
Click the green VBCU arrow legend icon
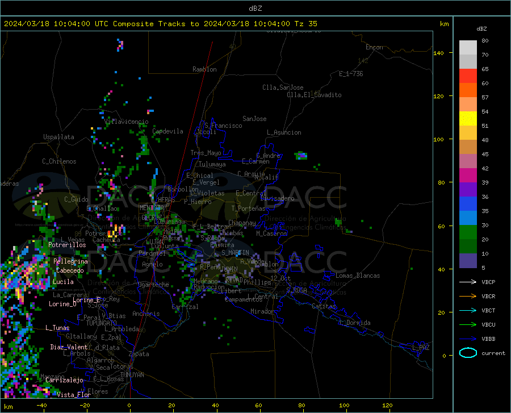(x=468, y=325)
